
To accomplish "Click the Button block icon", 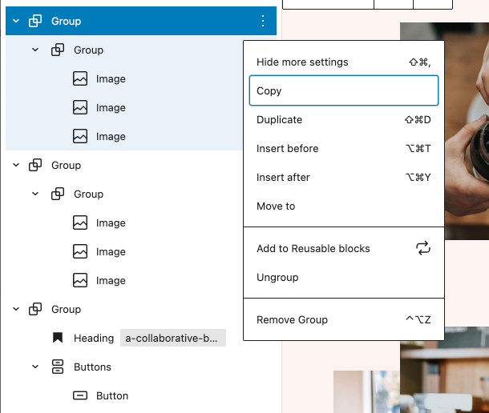I will tap(80, 395).
